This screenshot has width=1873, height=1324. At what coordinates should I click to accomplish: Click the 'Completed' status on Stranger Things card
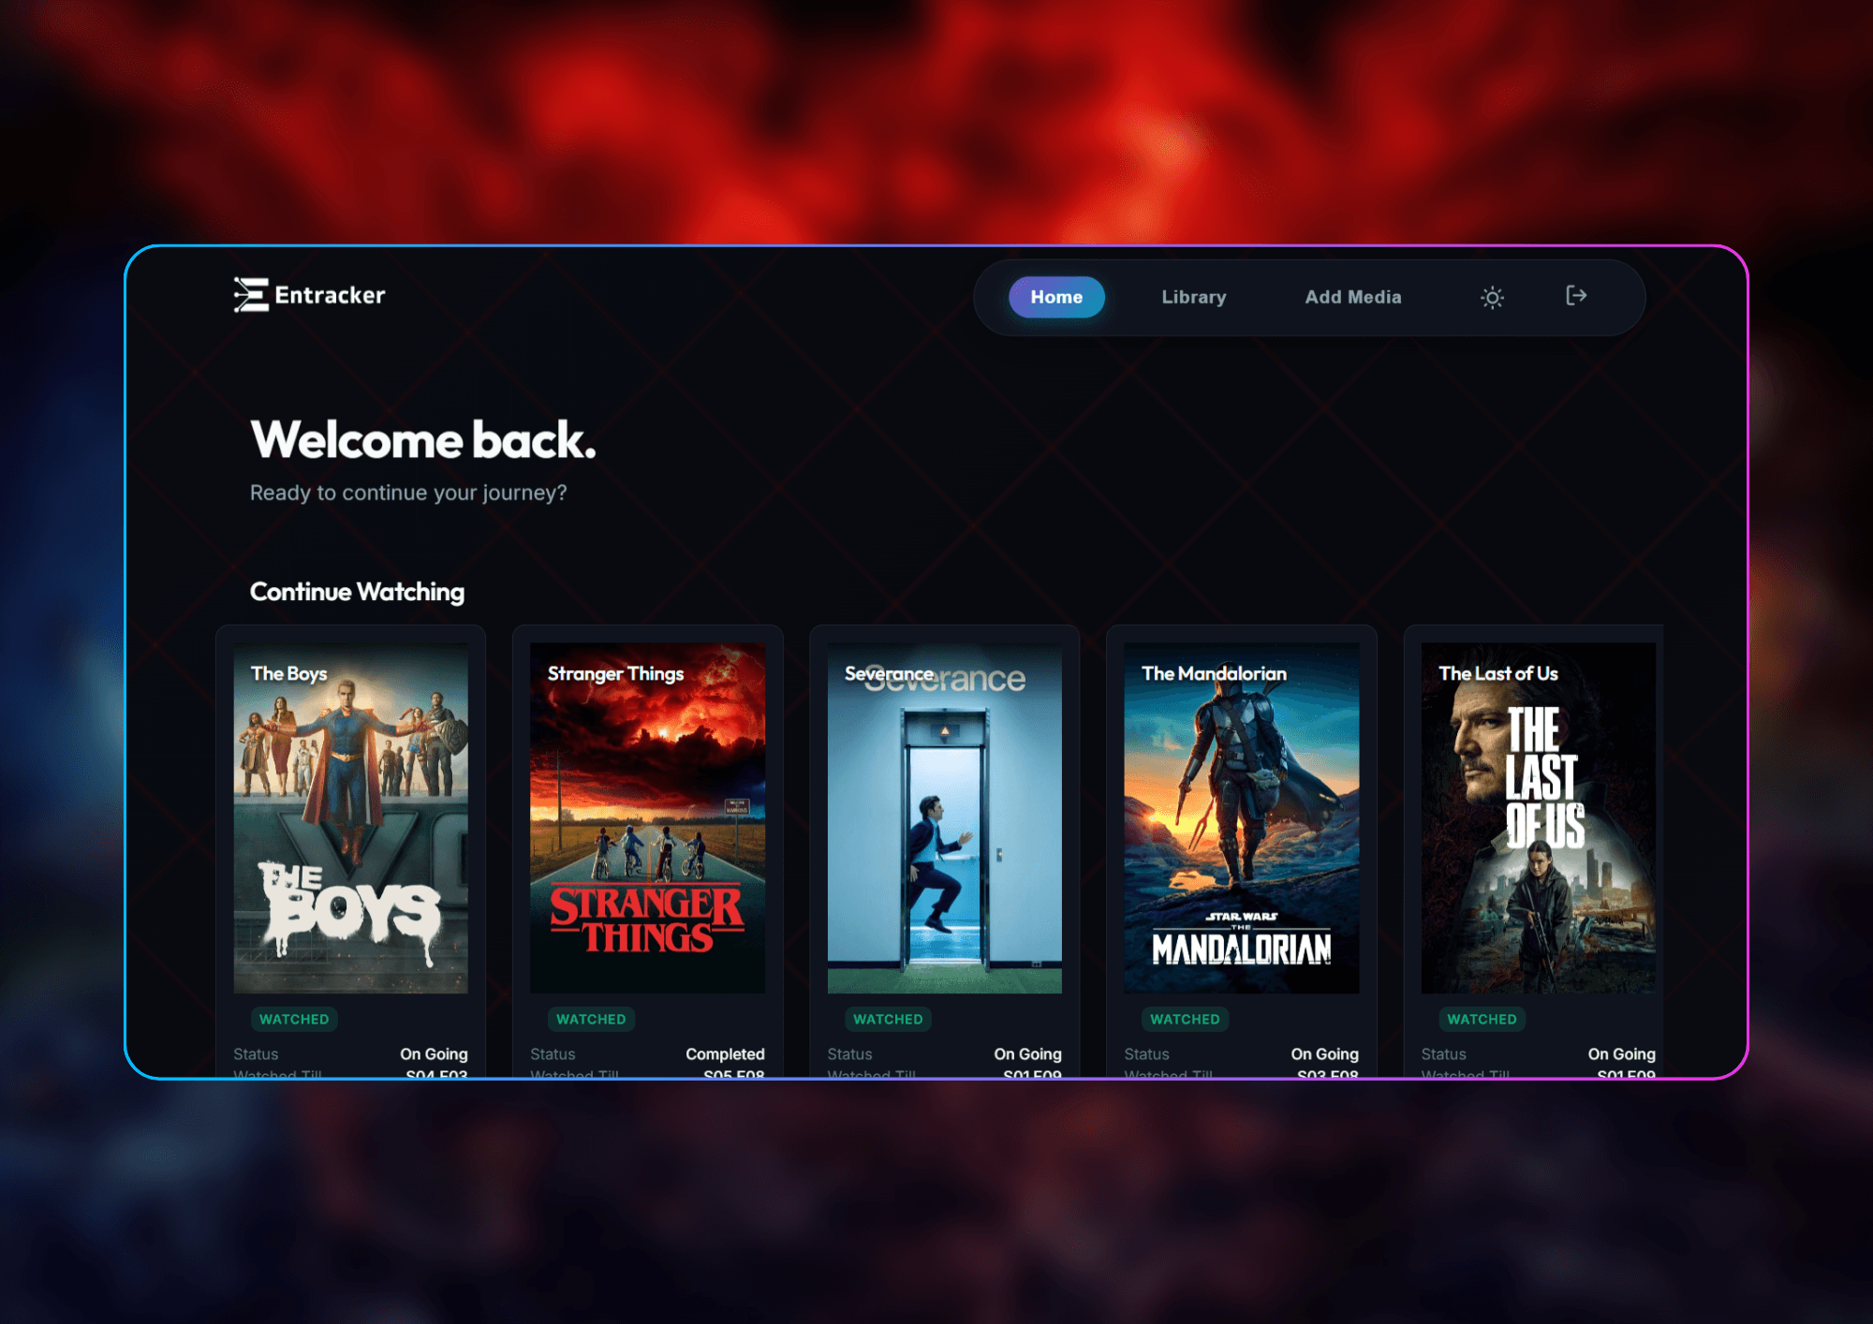click(725, 1054)
